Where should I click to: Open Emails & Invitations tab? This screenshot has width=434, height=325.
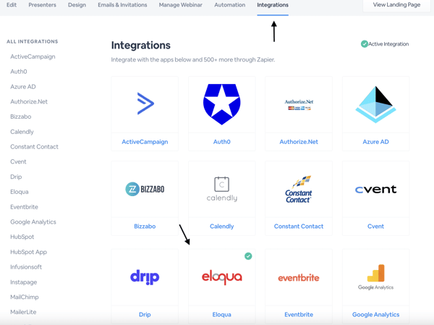(122, 5)
